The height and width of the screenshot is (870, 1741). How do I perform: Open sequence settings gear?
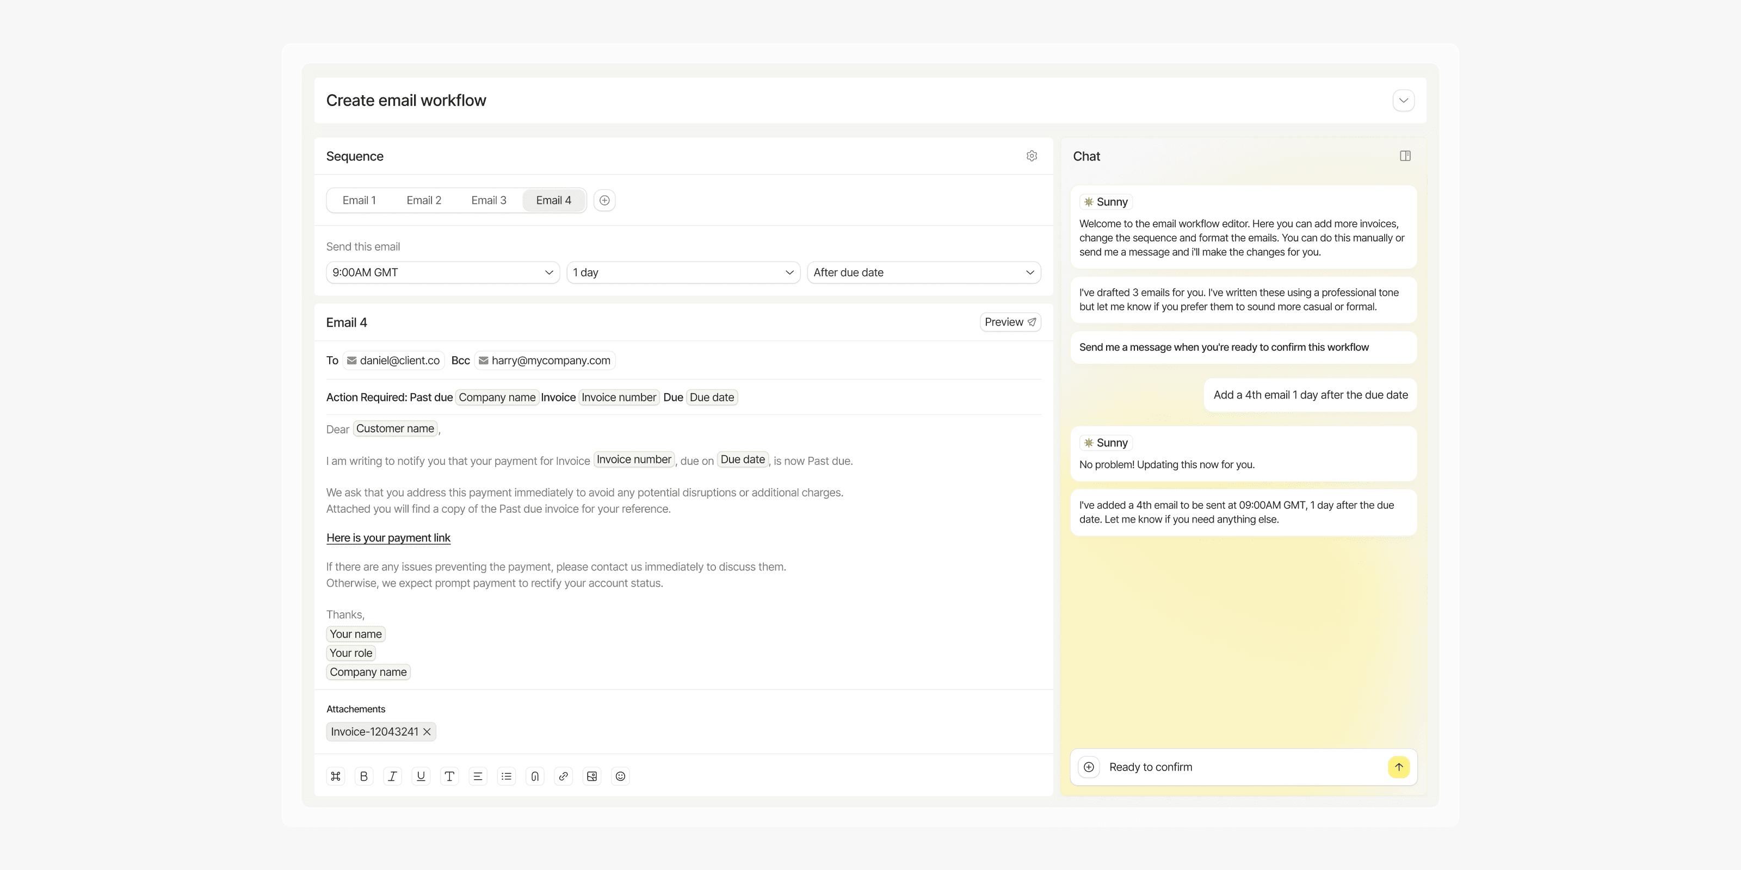1032,156
